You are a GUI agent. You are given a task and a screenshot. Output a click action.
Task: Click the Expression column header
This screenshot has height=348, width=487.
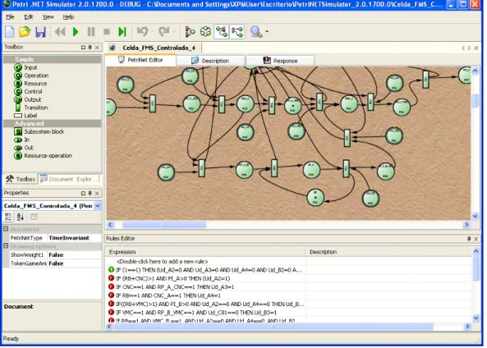[205, 252]
